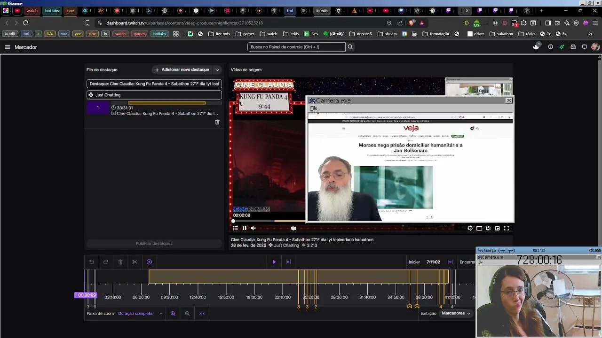Screen dimensions: 602x338
Task: Switch to the ia edit browser tab
Action: point(322,10)
